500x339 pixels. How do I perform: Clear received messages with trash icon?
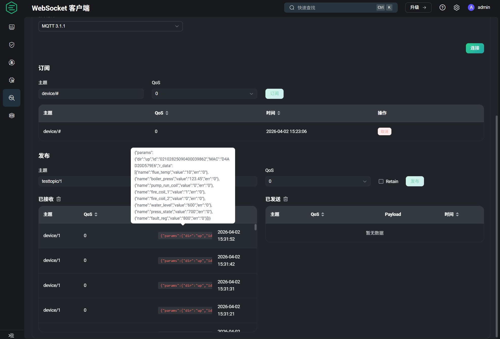point(59,199)
